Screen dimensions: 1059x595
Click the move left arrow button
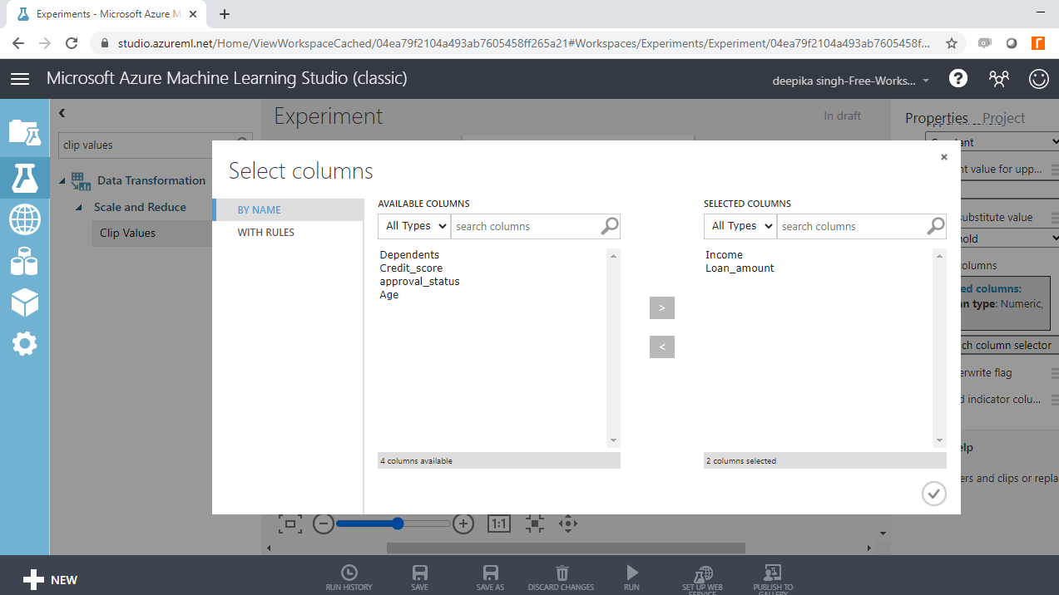(662, 347)
